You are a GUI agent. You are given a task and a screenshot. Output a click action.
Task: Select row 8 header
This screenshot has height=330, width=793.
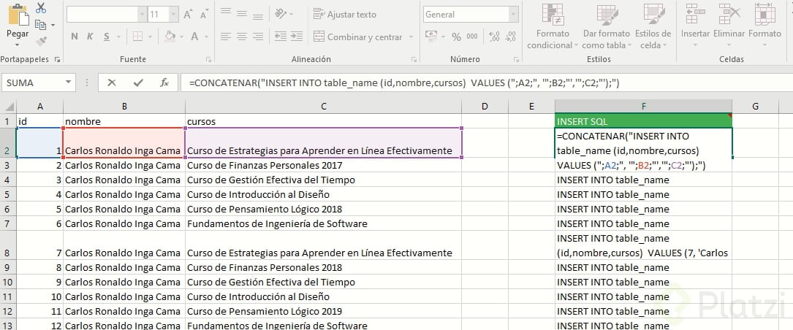[x=8, y=245]
